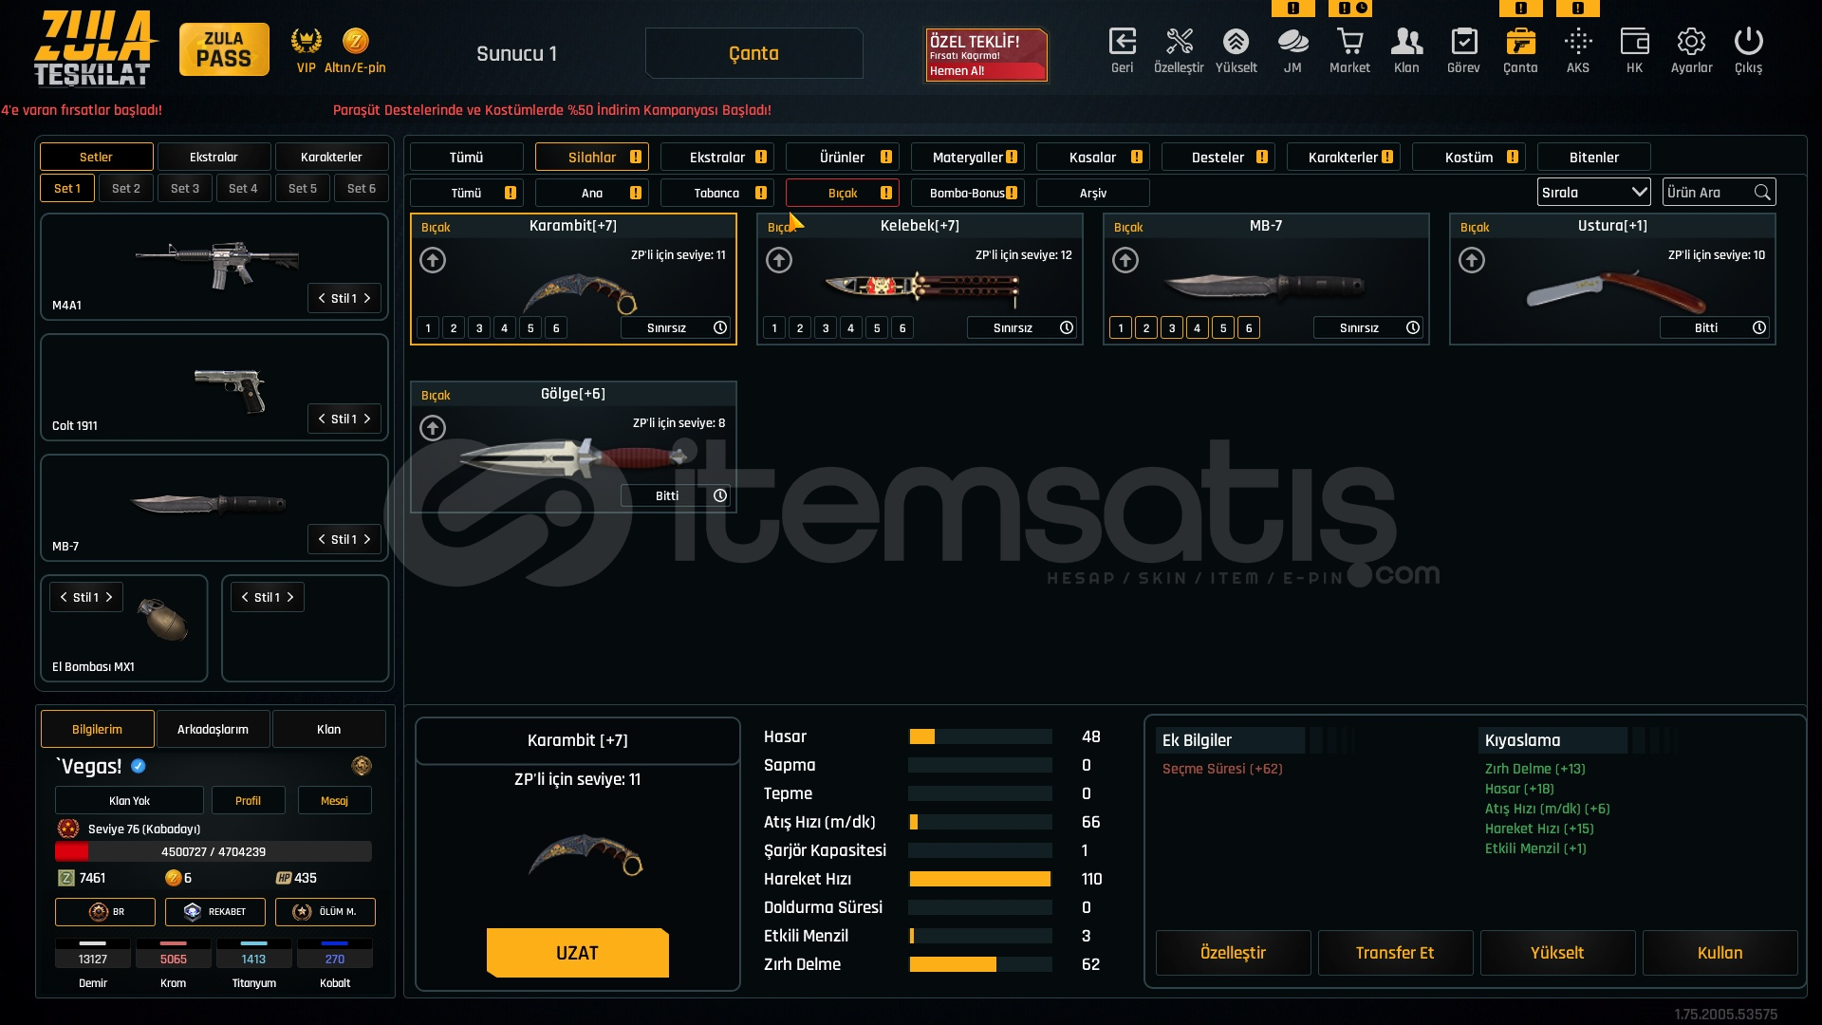1822x1025 pixels.
Task: Click previous style arrow for M4A1
Action: [322, 298]
